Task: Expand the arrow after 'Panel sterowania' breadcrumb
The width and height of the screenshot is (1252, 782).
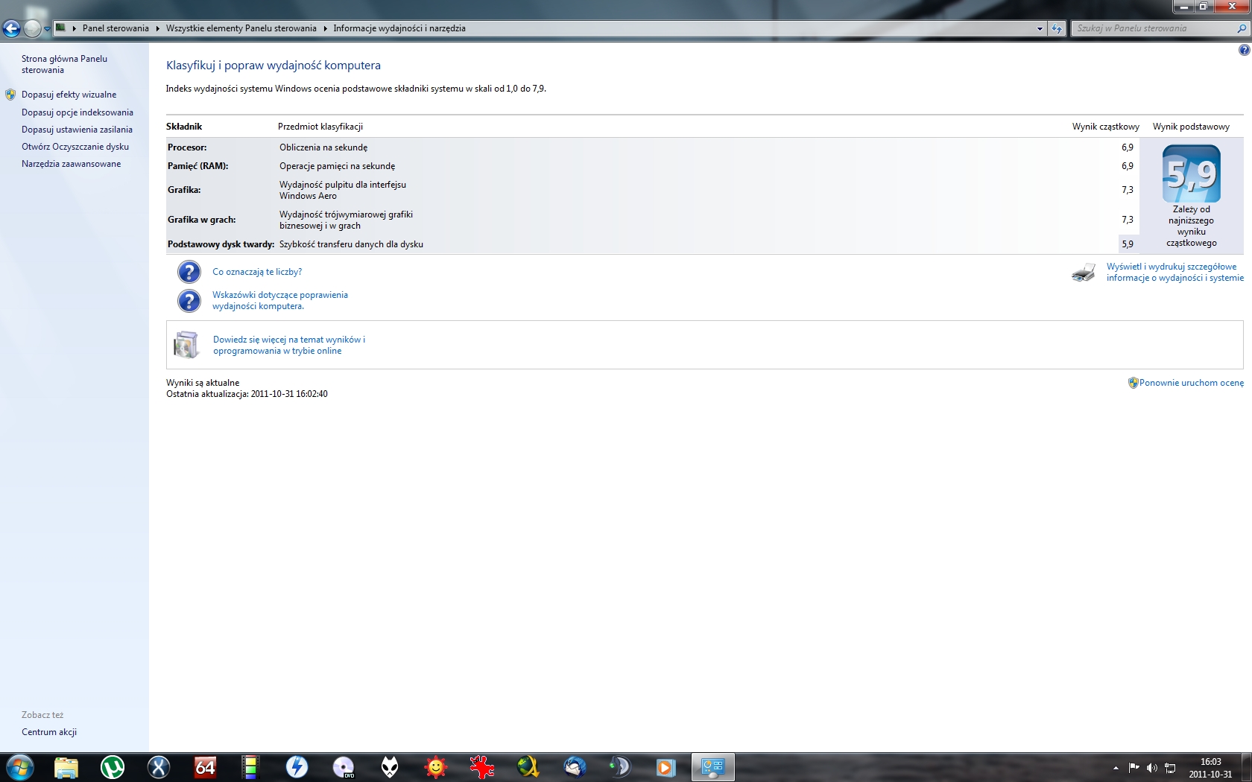Action: (157, 28)
